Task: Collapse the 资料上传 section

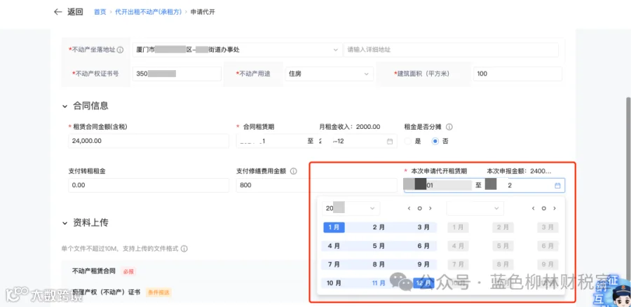Action: 65,223
